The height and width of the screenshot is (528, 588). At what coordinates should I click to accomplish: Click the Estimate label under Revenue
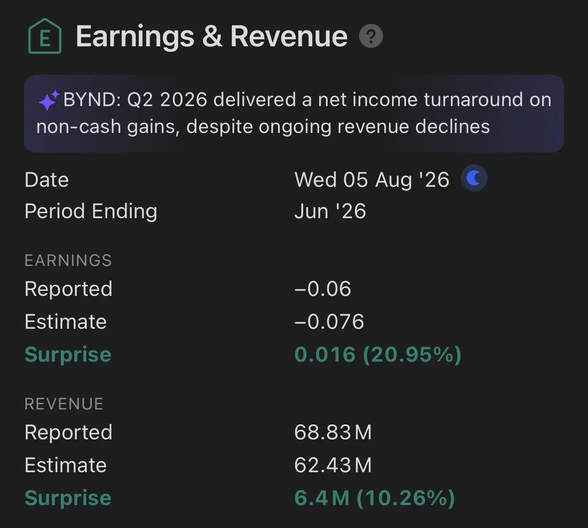(x=66, y=465)
